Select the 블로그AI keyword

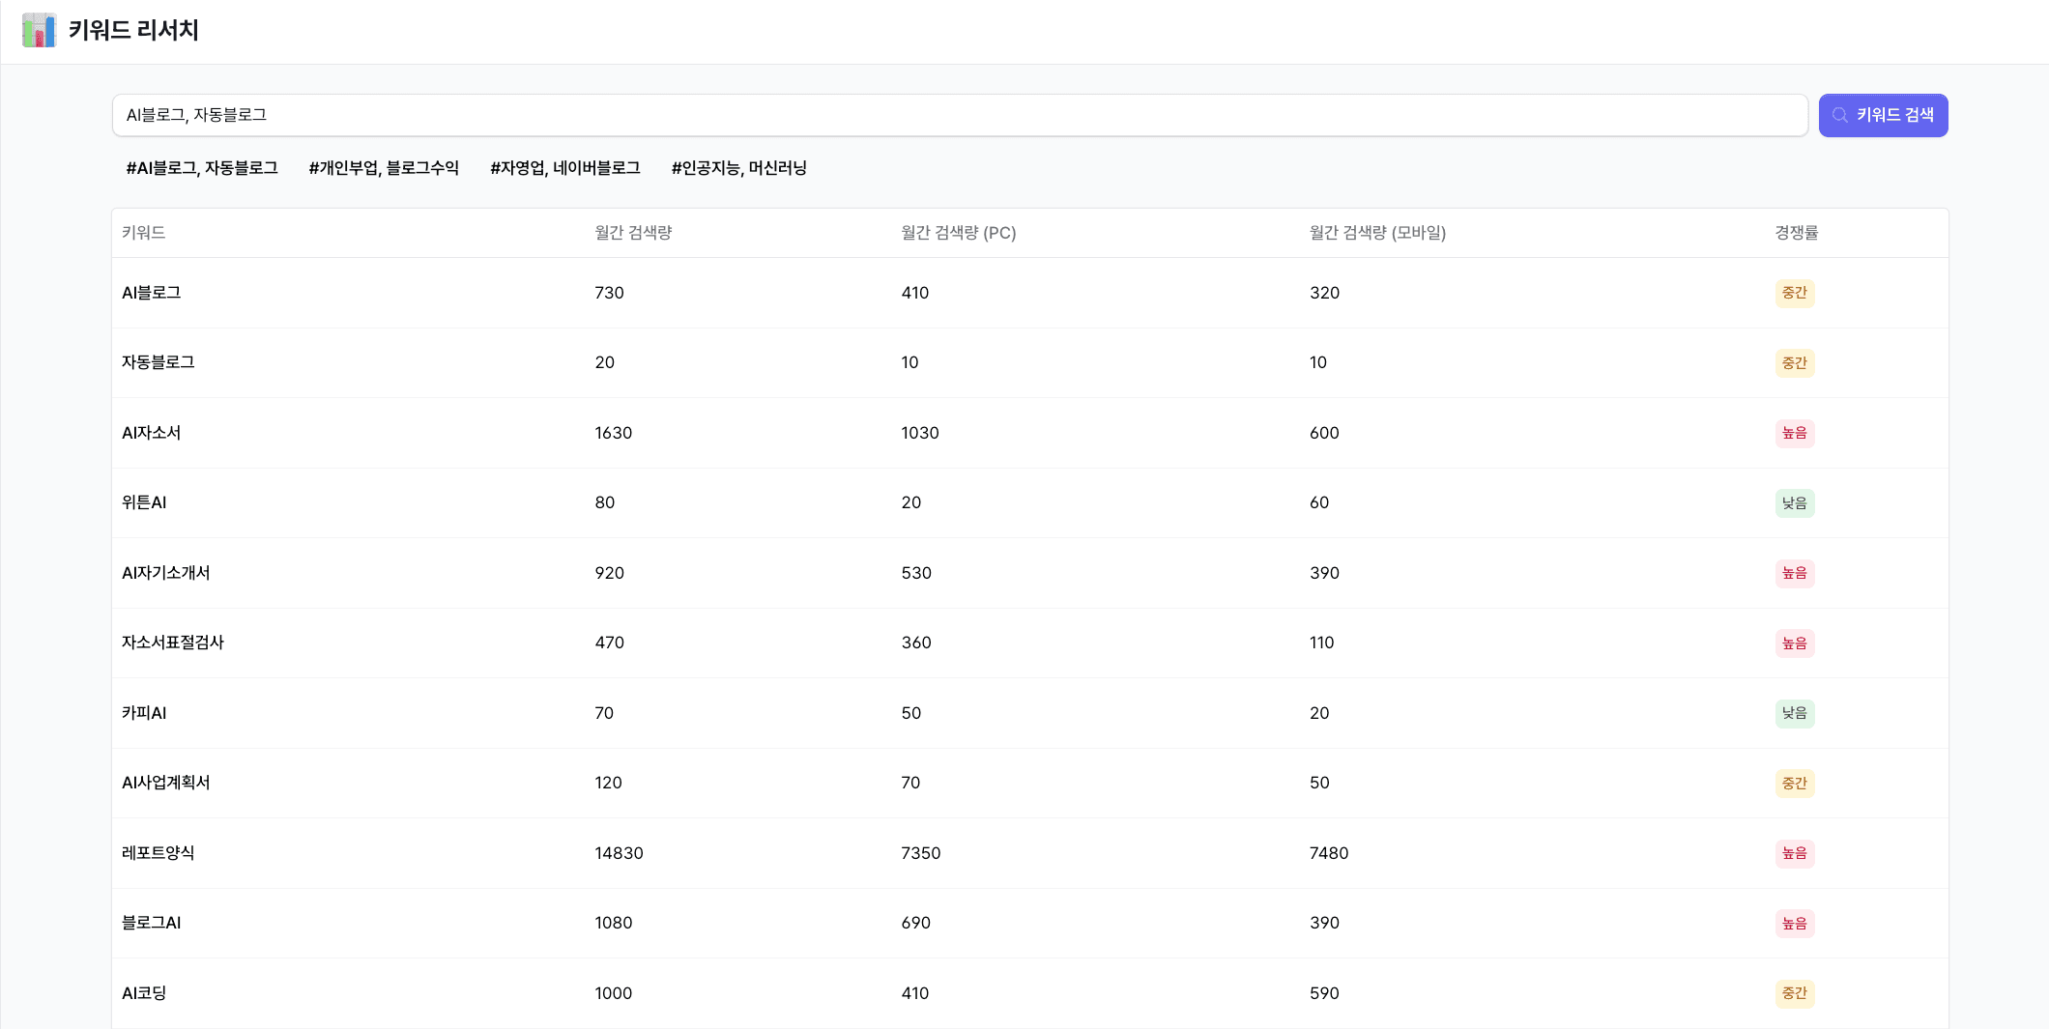pyautogui.click(x=152, y=923)
